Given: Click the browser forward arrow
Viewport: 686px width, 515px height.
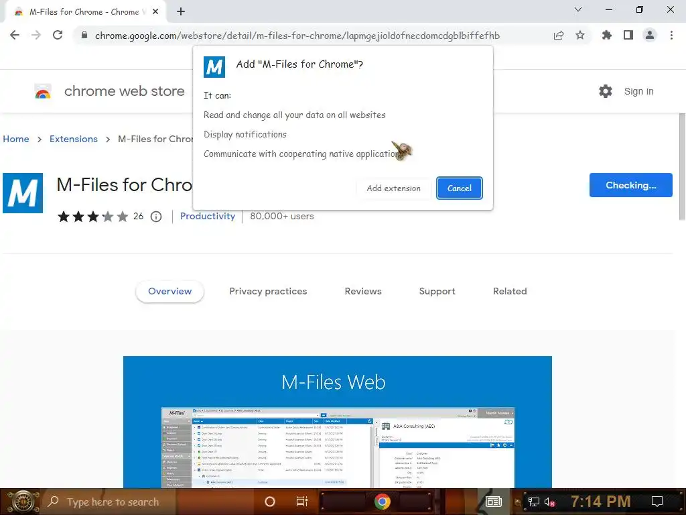Looking at the screenshot, I should (36, 35).
